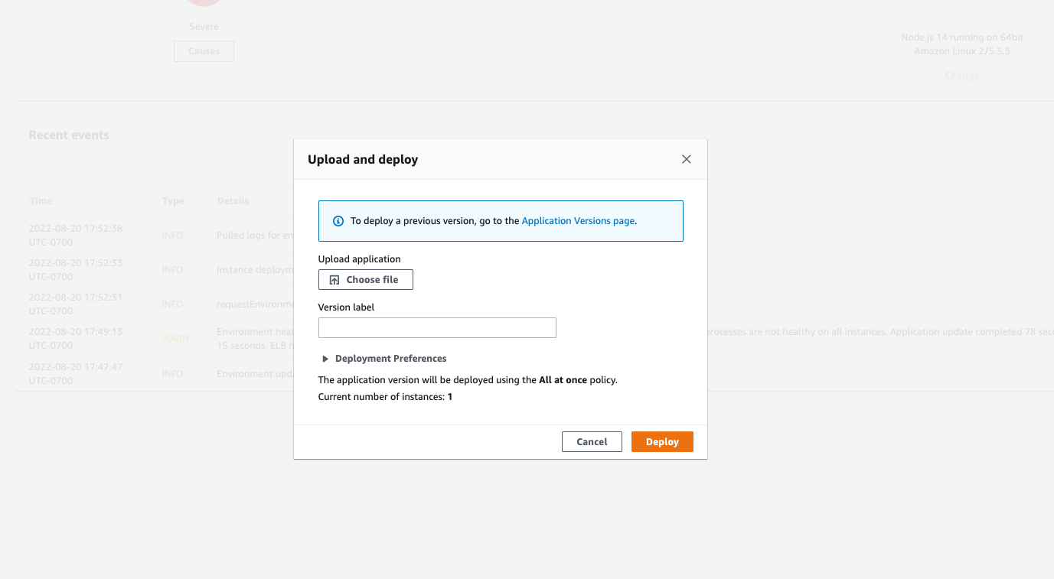Click the Details column header

coord(233,200)
